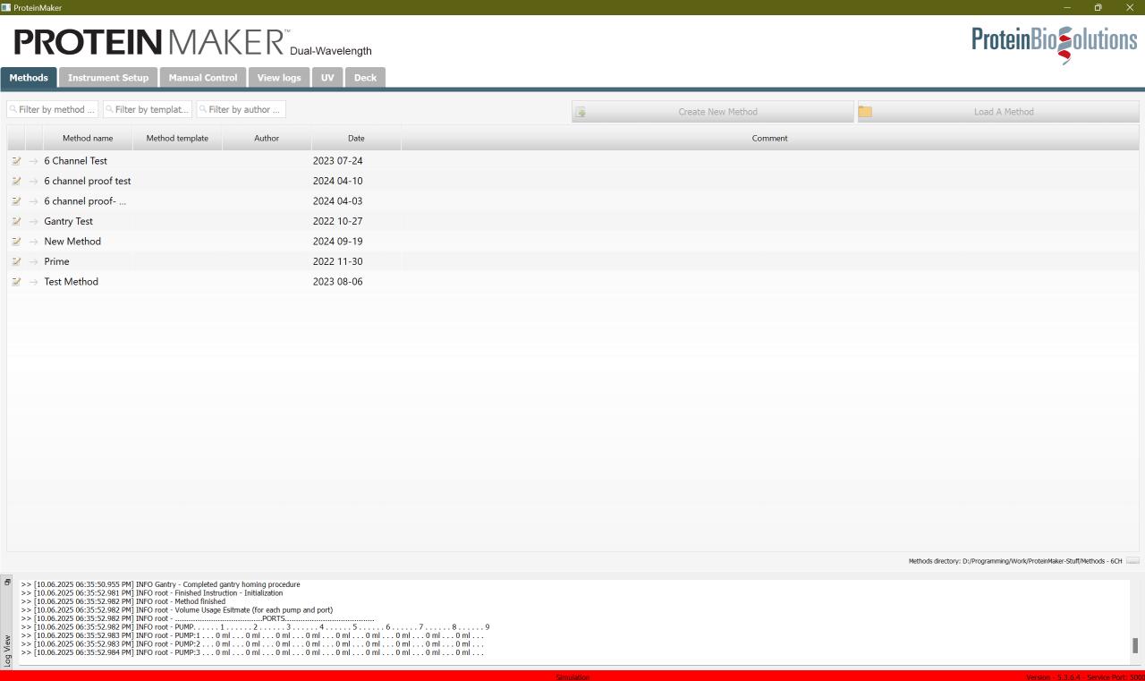Viewport: 1145px width, 681px height.
Task: Click the edit icon for Prime
Action: [x=16, y=261]
